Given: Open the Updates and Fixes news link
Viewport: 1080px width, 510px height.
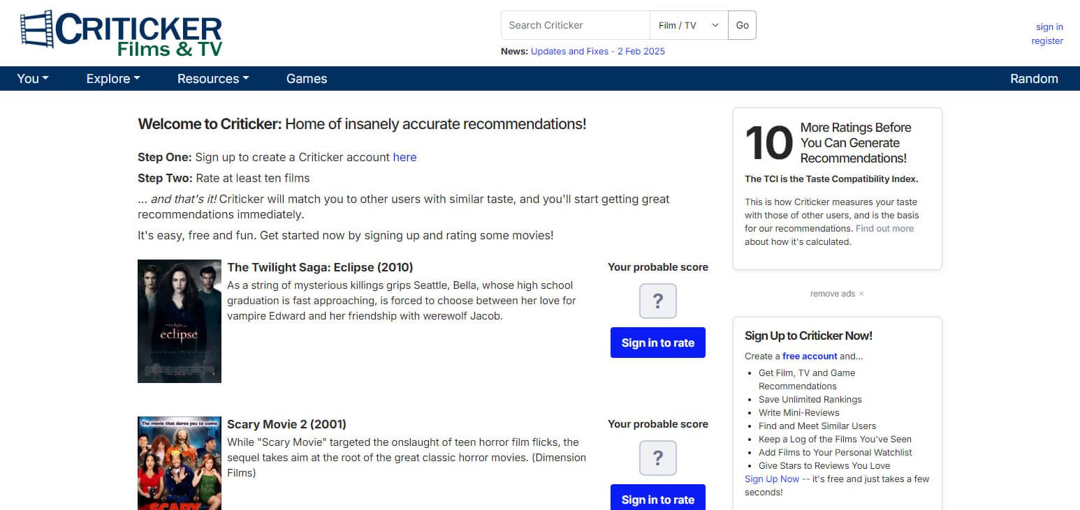Looking at the screenshot, I should coord(598,51).
